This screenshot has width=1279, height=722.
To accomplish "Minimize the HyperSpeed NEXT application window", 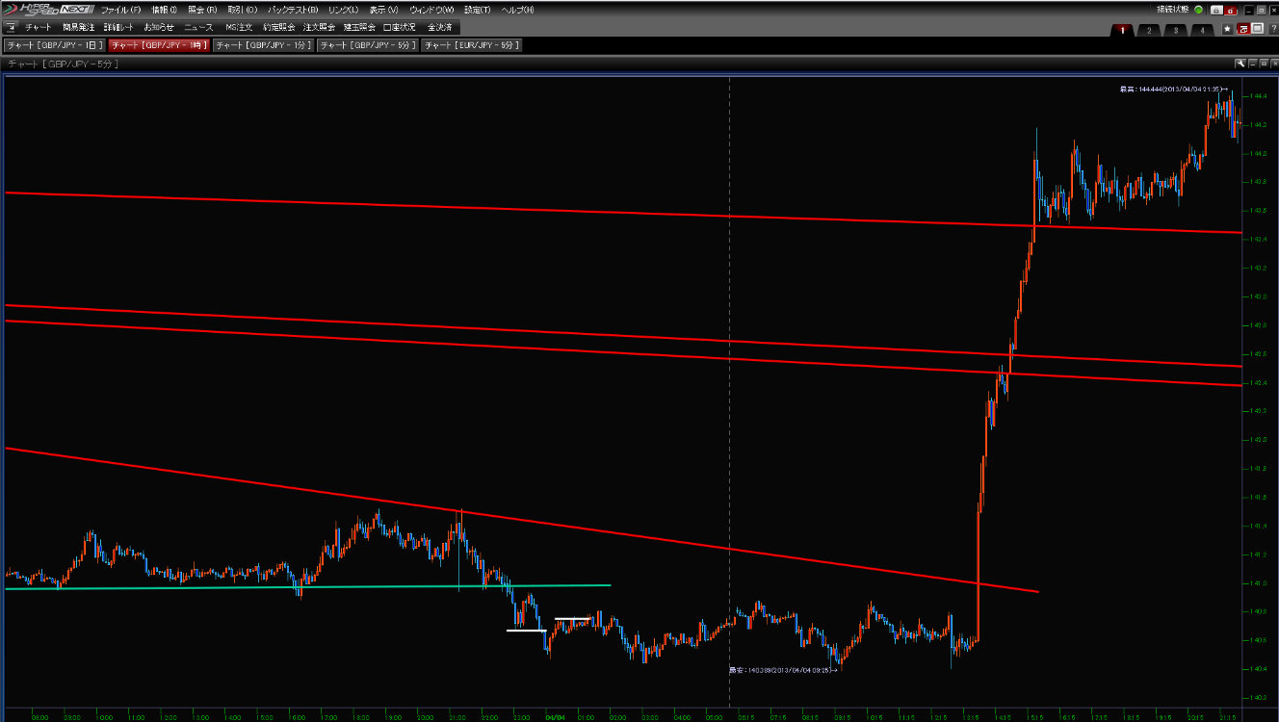I will point(1248,10).
